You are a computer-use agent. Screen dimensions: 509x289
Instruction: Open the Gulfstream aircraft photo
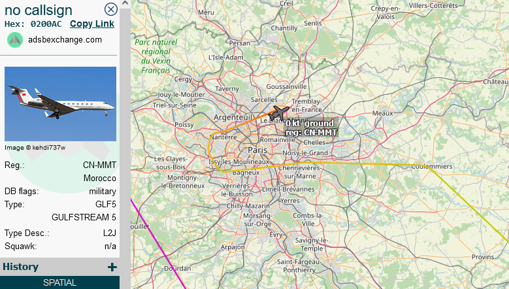(60, 104)
